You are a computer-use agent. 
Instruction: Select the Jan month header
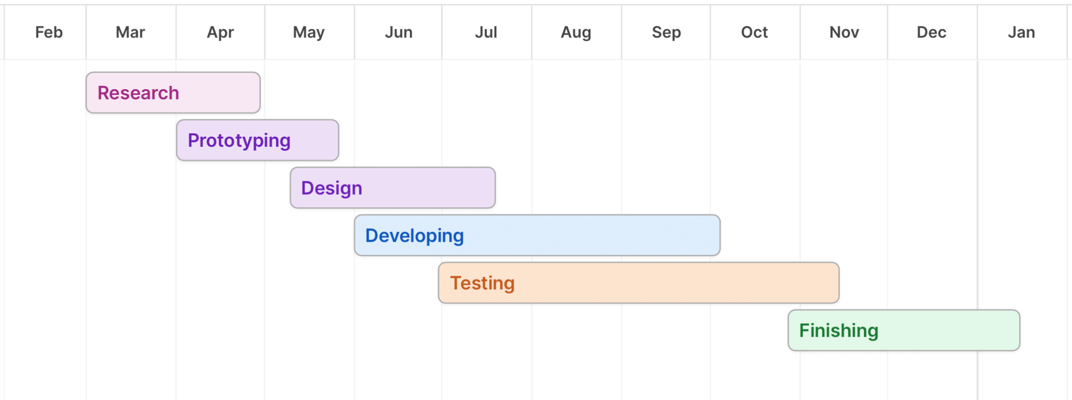[1021, 33]
